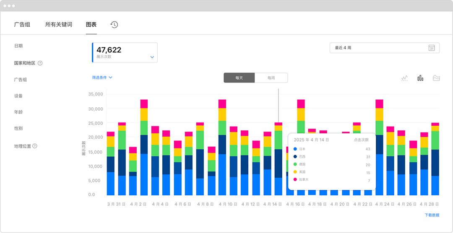Click the 德国 green legend dot
The image size is (453, 233).
click(295, 164)
